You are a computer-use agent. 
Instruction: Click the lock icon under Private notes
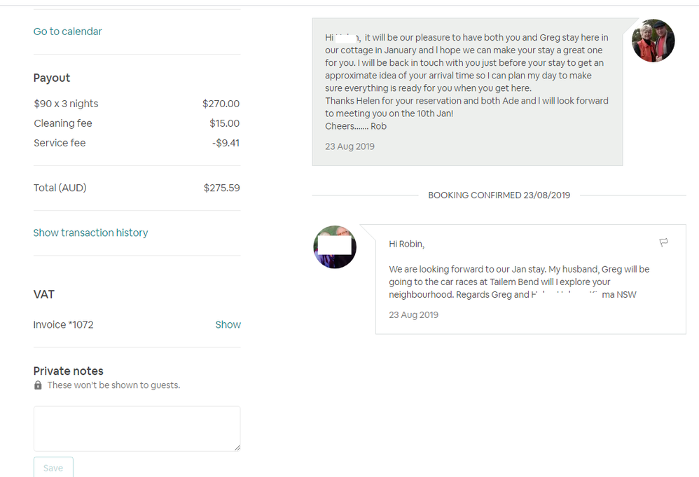pos(38,385)
